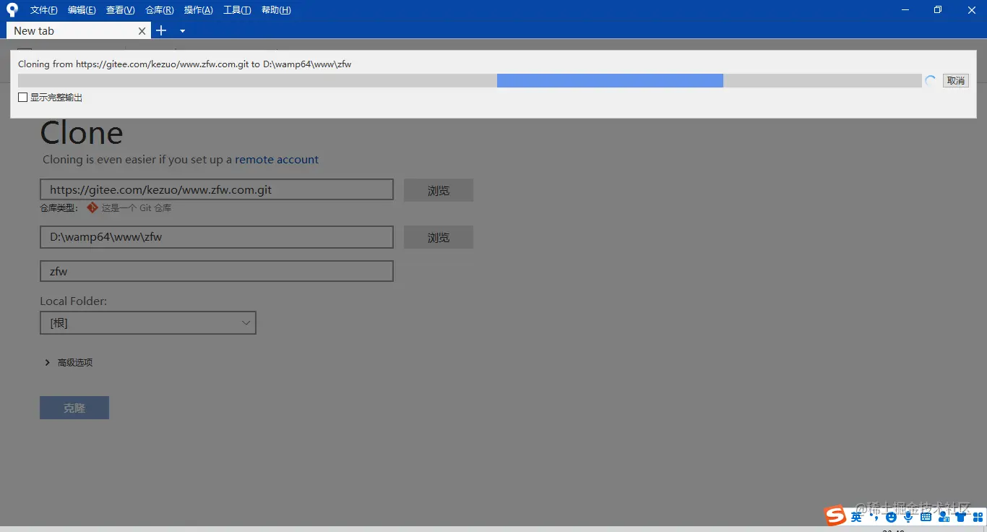Screen dimensions: 987x532
Task: Expand the 高级选项 section
Action: 69,363
